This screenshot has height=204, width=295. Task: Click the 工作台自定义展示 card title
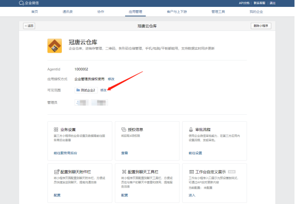pyautogui.click(x=210, y=172)
